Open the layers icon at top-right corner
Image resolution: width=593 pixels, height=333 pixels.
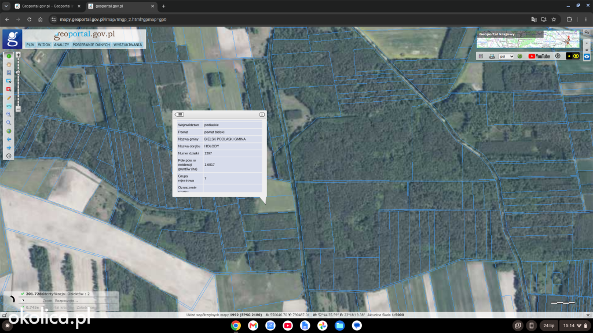(x=587, y=32)
